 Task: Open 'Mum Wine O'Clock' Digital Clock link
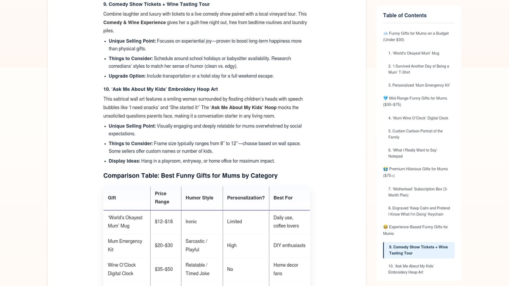418,118
